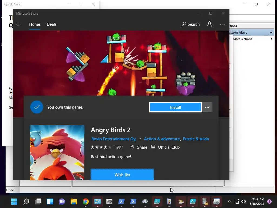Viewport: 277px width, 208px height.
Task: Click the Share icon
Action: pos(132,147)
